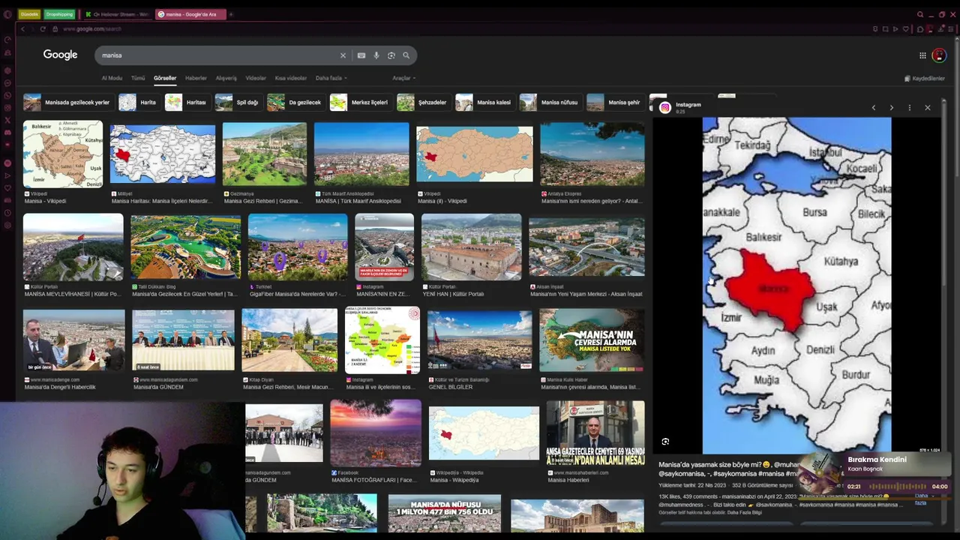
Task: Close the image preview panel
Action: pos(928,108)
